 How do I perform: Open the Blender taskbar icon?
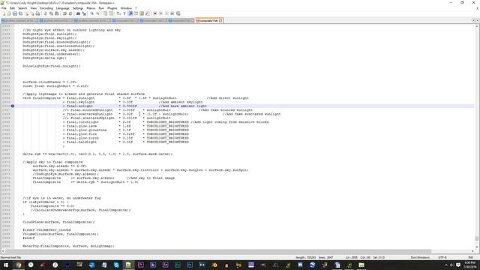214,265
